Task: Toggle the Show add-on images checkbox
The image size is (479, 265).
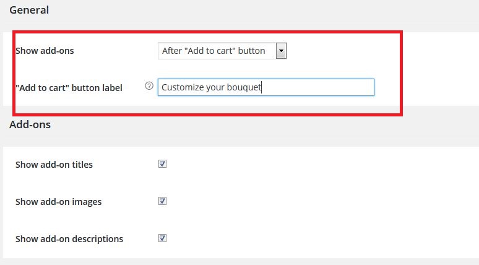Action: click(x=162, y=201)
